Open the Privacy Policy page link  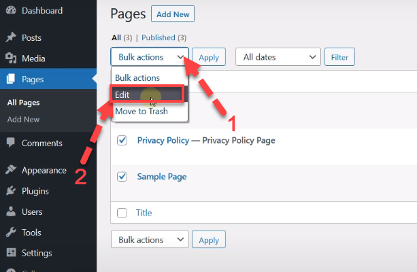163,140
